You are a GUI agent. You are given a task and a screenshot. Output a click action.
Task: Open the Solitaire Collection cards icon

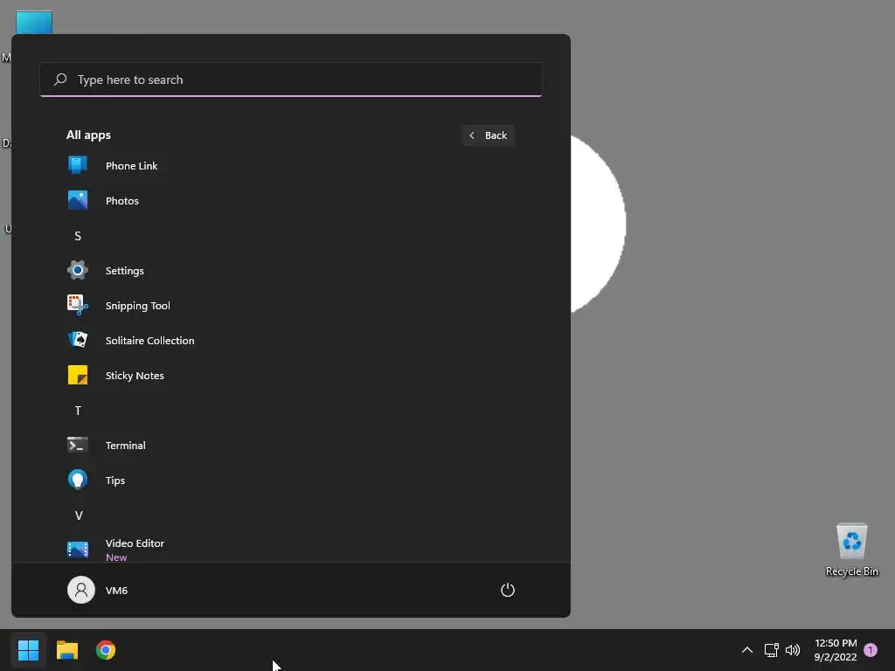click(78, 340)
